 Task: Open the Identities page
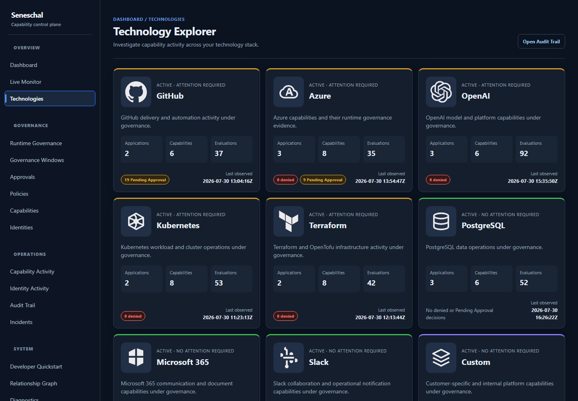click(50, 227)
